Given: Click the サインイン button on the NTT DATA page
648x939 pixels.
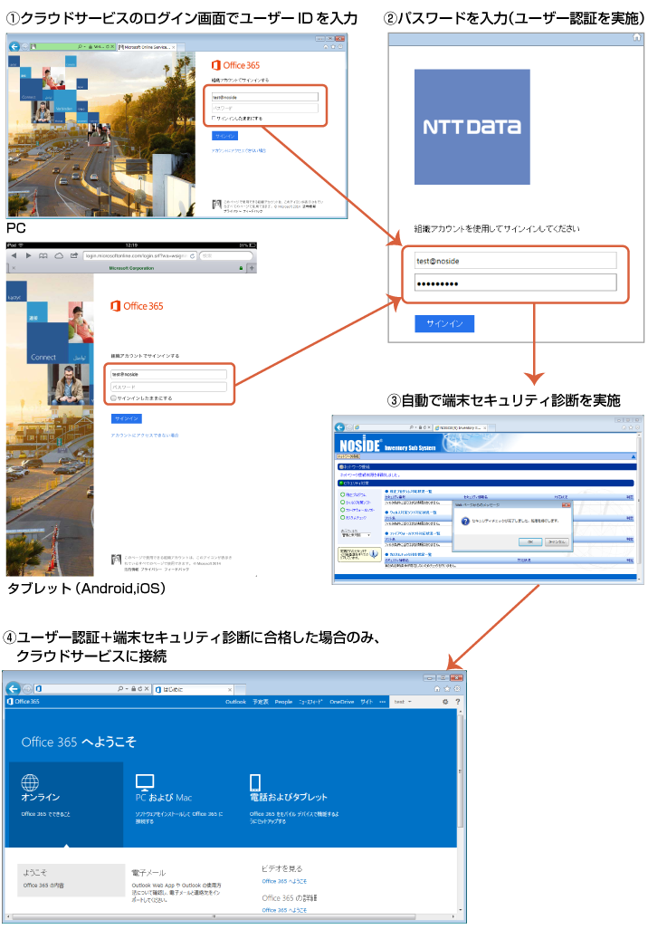Looking at the screenshot, I should coord(444,323).
